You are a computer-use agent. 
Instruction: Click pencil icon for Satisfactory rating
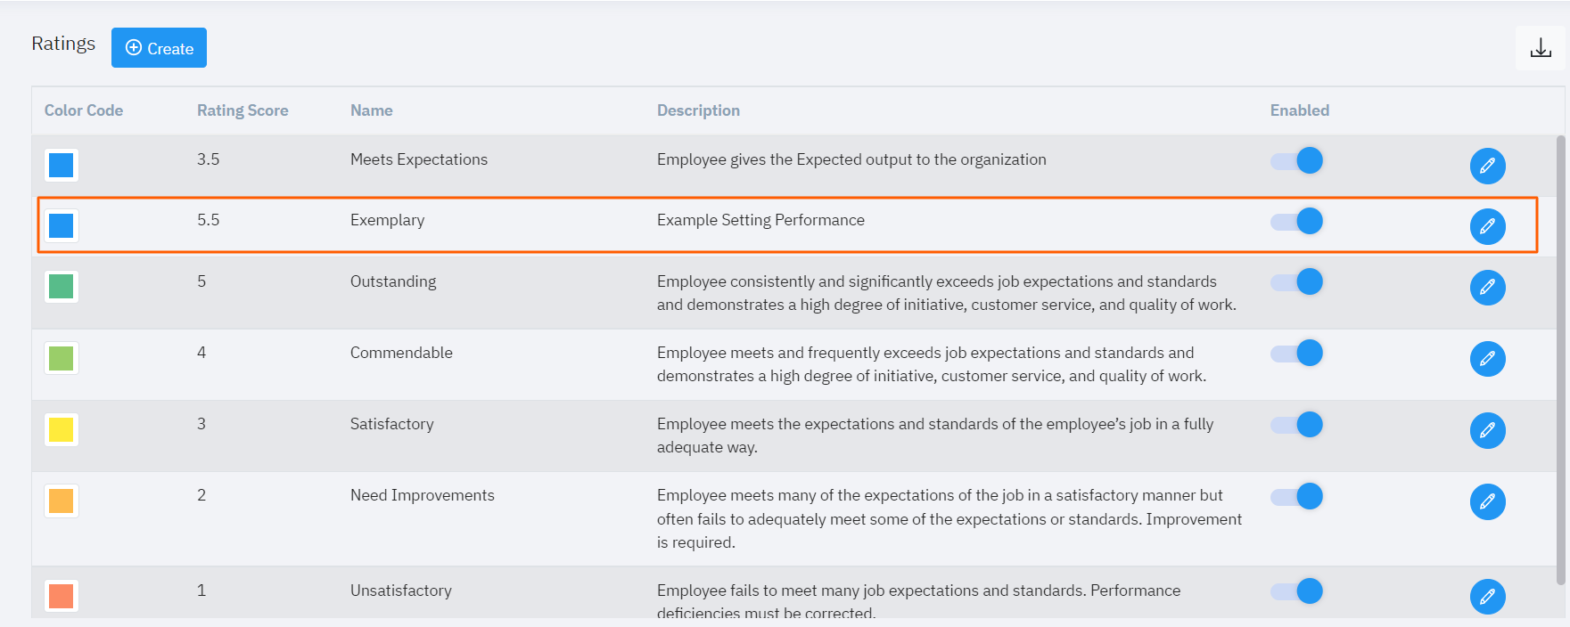pos(1487,430)
